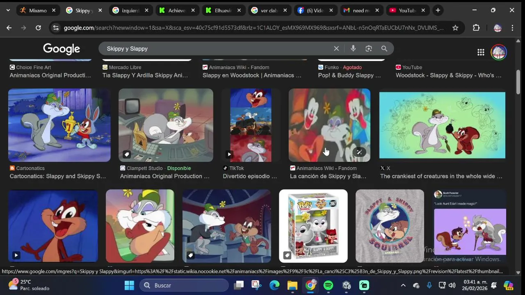Screen dimensions: 525x295
Task: Open the Cartoonatics trophy thumbnail
Action: (x=59, y=125)
